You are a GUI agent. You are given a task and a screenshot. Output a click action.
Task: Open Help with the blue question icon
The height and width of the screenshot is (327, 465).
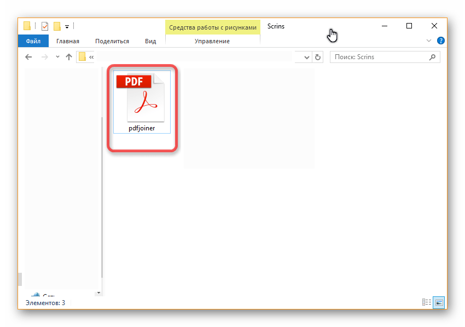[441, 41]
